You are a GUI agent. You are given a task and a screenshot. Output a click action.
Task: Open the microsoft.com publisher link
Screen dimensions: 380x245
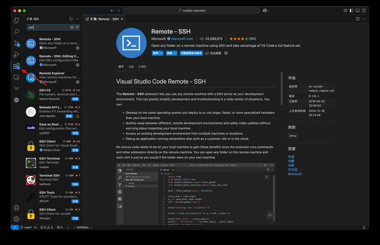[x=182, y=38]
